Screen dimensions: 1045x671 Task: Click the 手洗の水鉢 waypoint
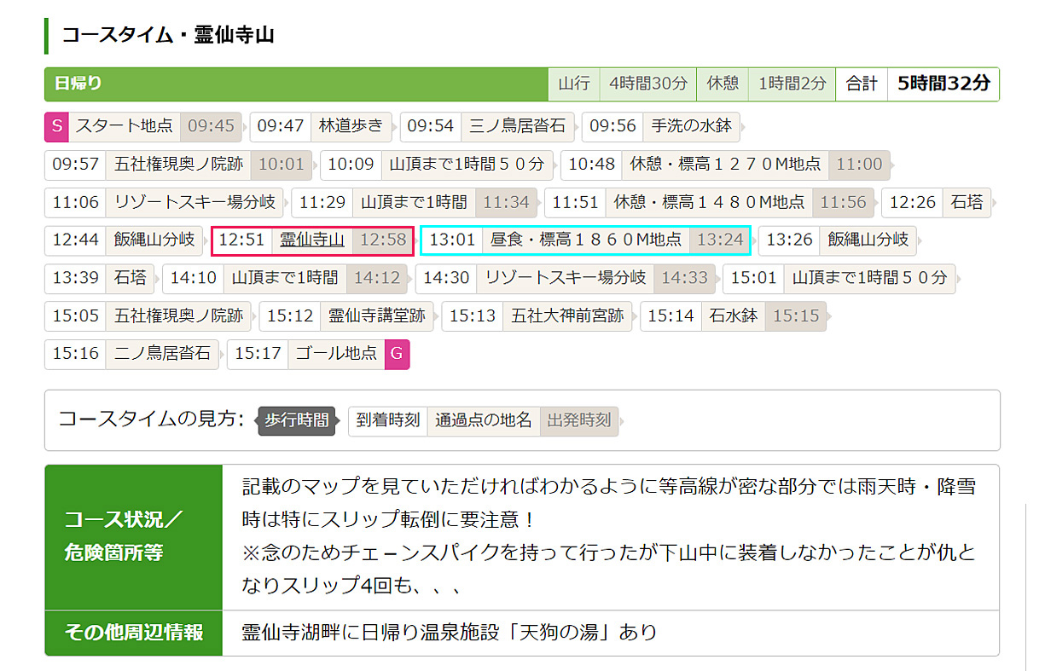click(x=691, y=127)
